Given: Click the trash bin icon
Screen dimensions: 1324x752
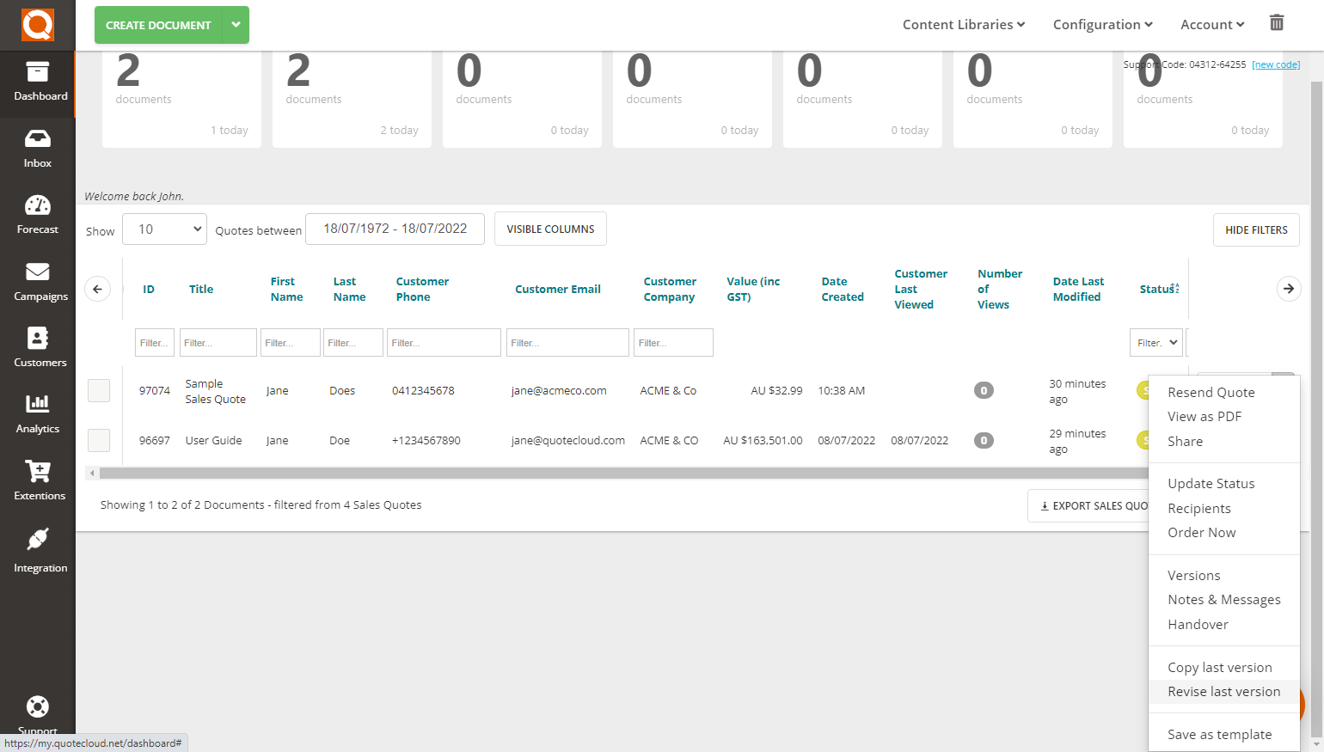Looking at the screenshot, I should click(1277, 23).
